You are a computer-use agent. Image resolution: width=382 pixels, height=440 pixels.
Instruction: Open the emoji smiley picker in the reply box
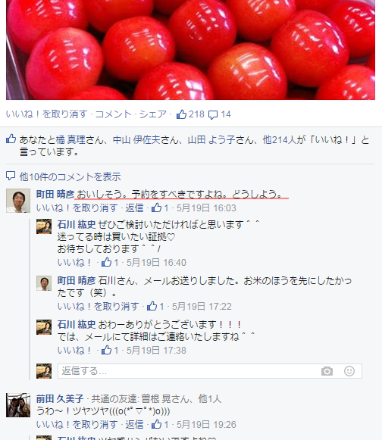click(x=349, y=371)
